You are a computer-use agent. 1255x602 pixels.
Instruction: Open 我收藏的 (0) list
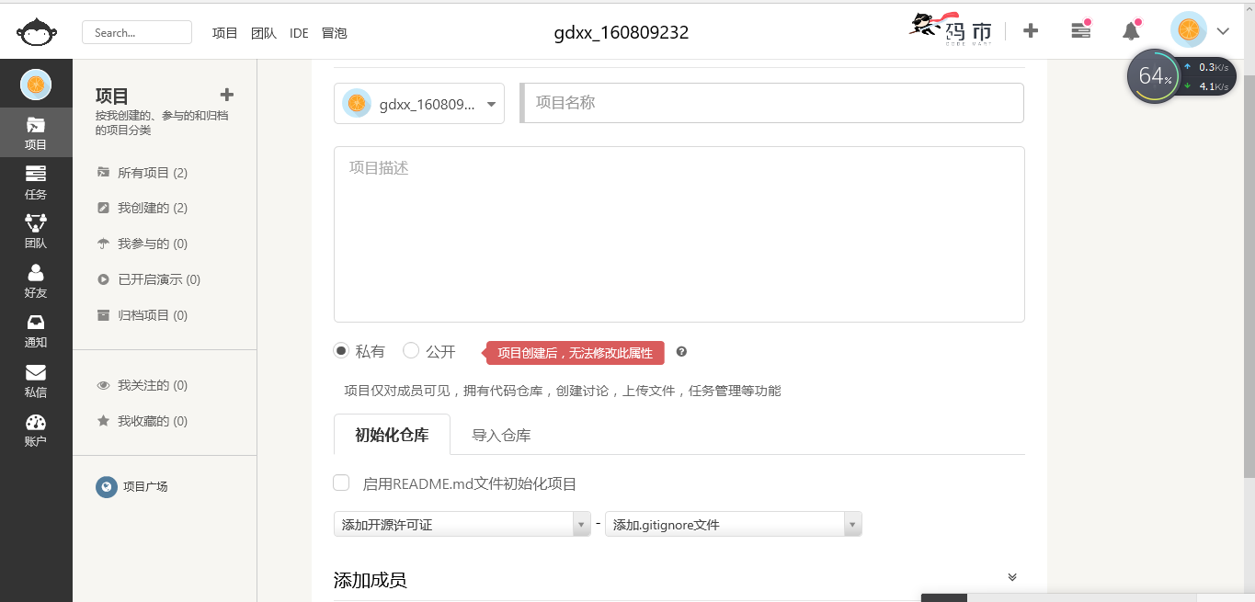tap(143, 421)
